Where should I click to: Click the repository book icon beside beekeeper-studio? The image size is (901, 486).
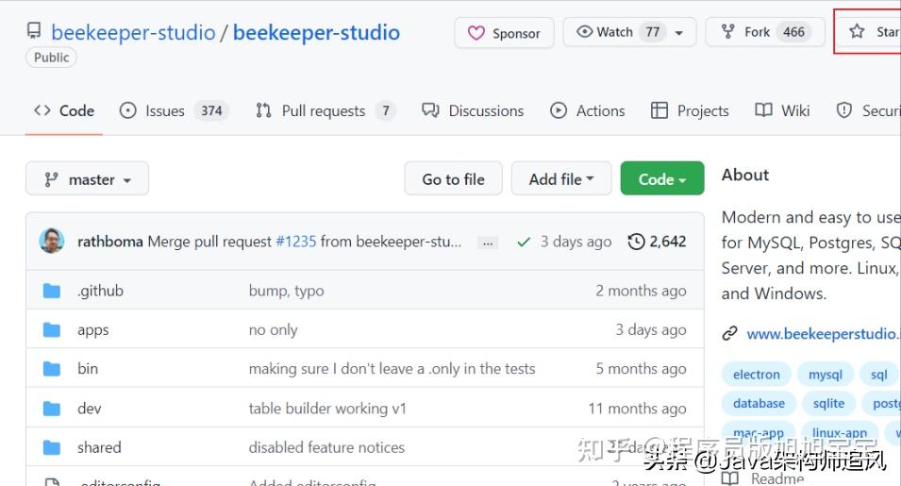tap(34, 30)
